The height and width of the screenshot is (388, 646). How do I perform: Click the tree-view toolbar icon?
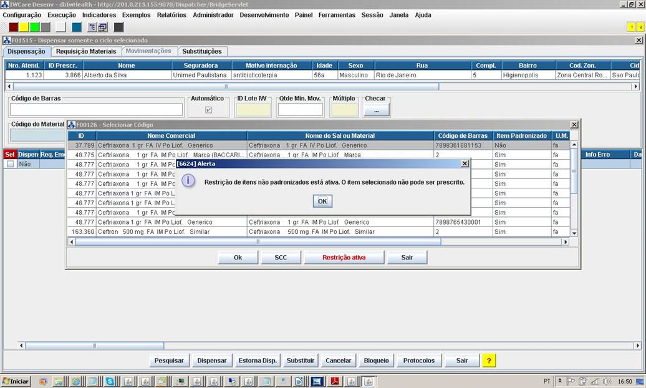(x=92, y=27)
